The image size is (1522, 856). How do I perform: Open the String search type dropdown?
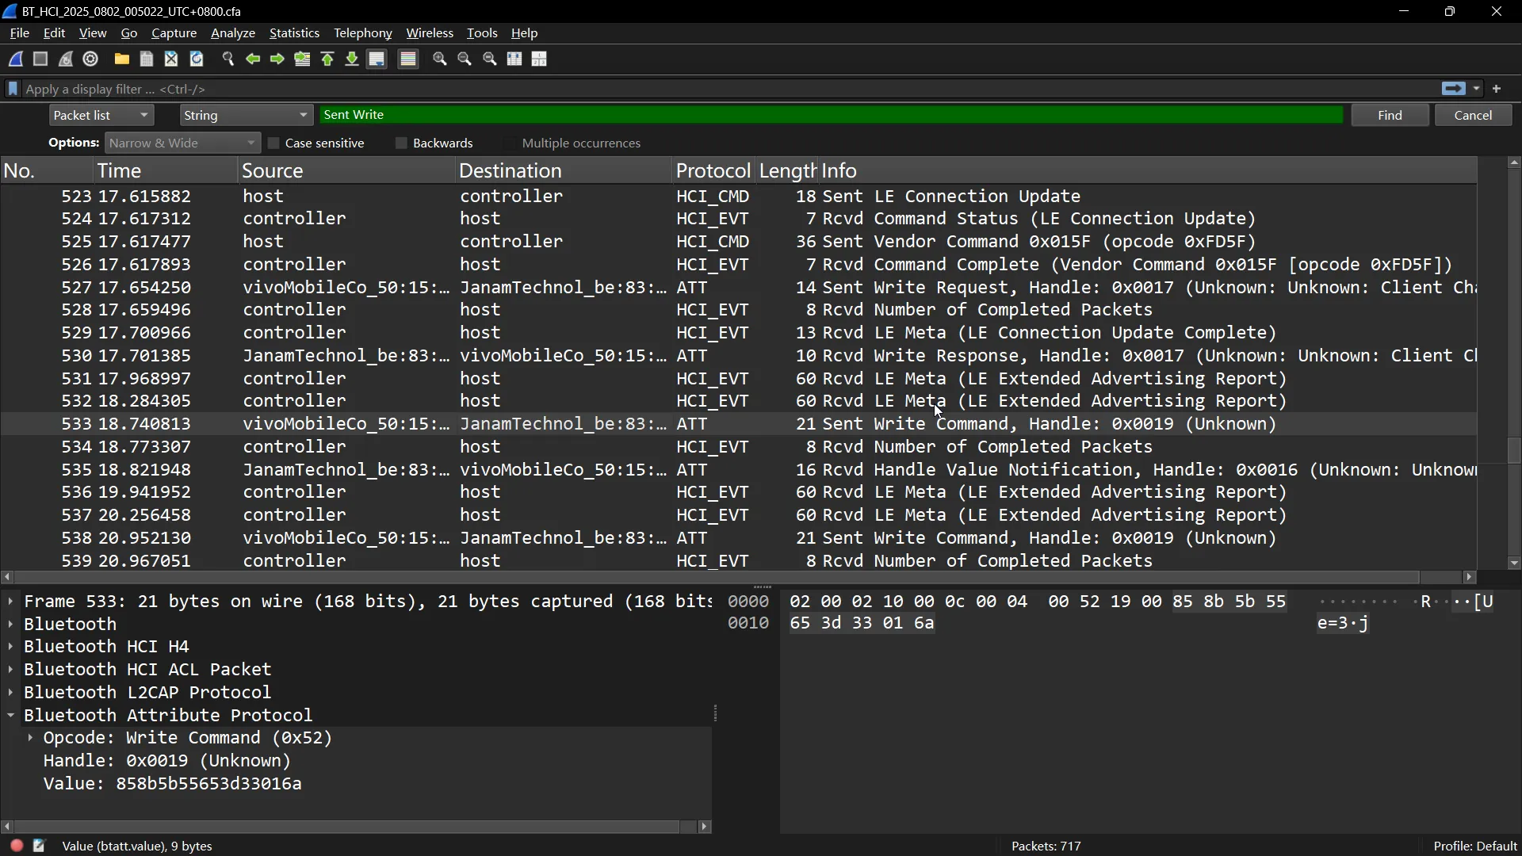point(246,116)
